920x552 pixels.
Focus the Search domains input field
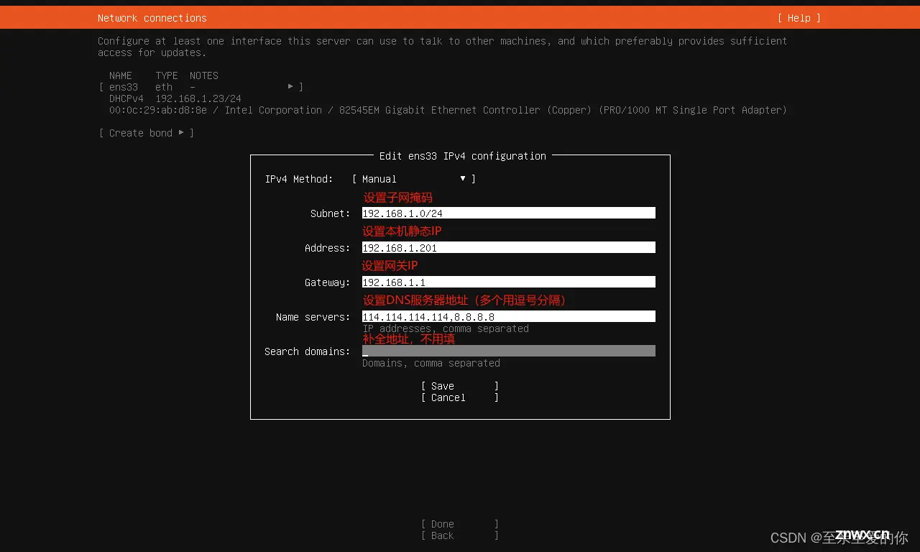[x=509, y=351]
